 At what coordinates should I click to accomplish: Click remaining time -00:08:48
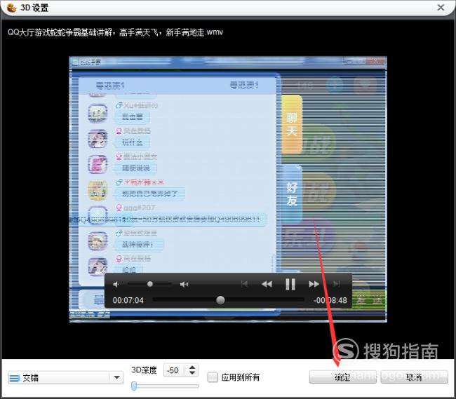coord(330,300)
